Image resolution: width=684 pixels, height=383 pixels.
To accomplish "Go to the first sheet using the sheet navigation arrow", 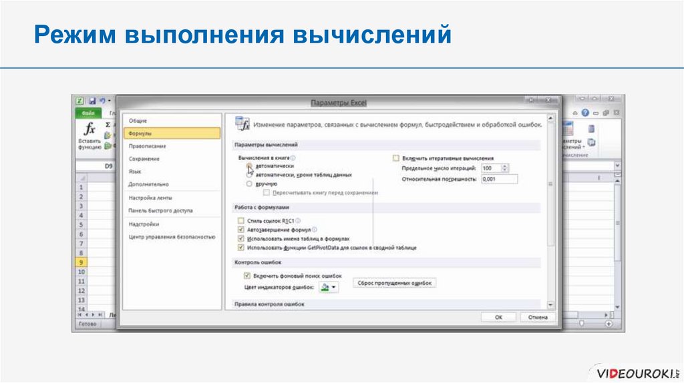I will tap(80, 314).
